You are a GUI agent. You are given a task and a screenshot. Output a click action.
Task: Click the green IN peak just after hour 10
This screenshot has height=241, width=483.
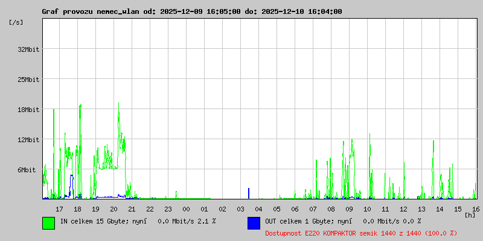(x=369, y=166)
